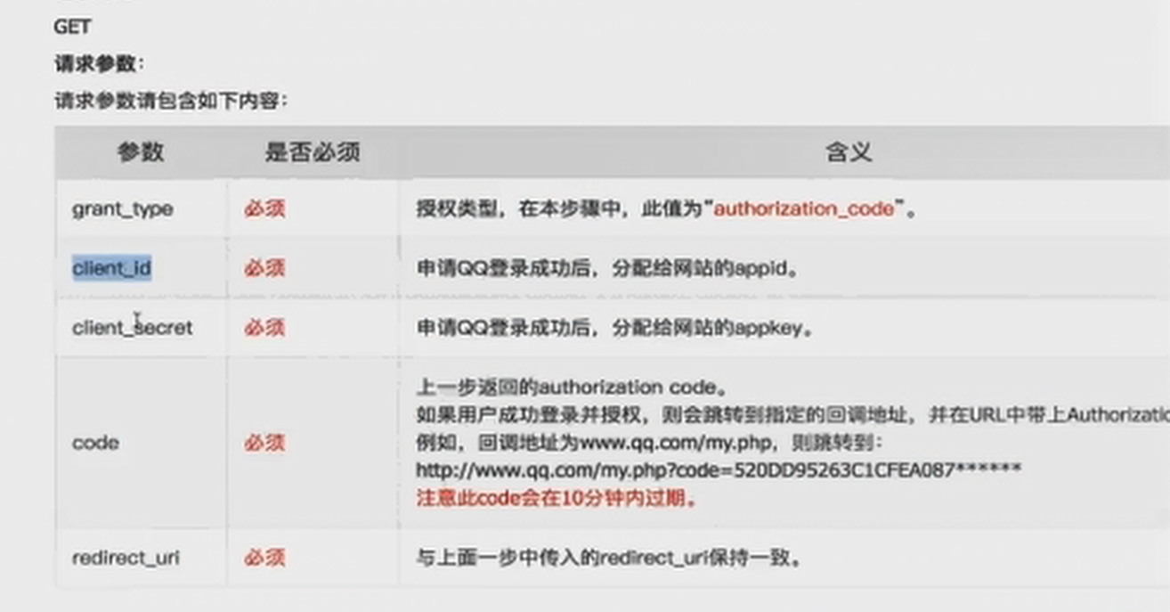The image size is (1170, 612).
Task: Click 必须 in the redirect_uri row
Action: pyautogui.click(x=264, y=559)
